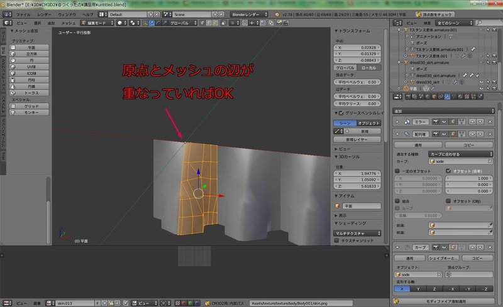Toggle 配列複 modifier viewport eye
The width and height of the screenshot is (503, 307).
[444, 134]
